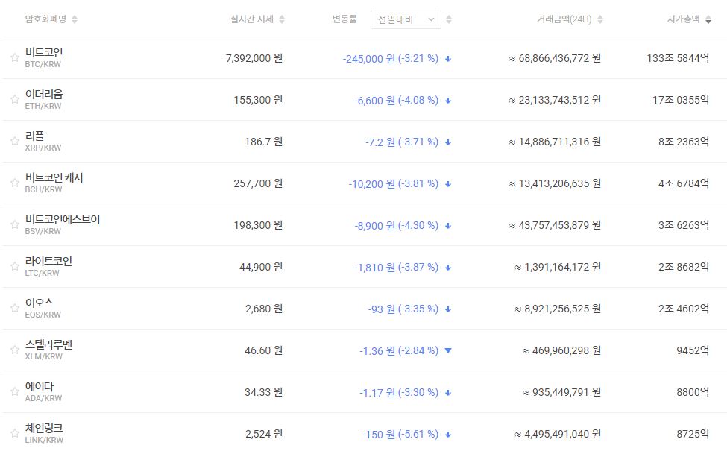
Task: Sort by 거래금액(24H) column
Action: click(x=564, y=19)
